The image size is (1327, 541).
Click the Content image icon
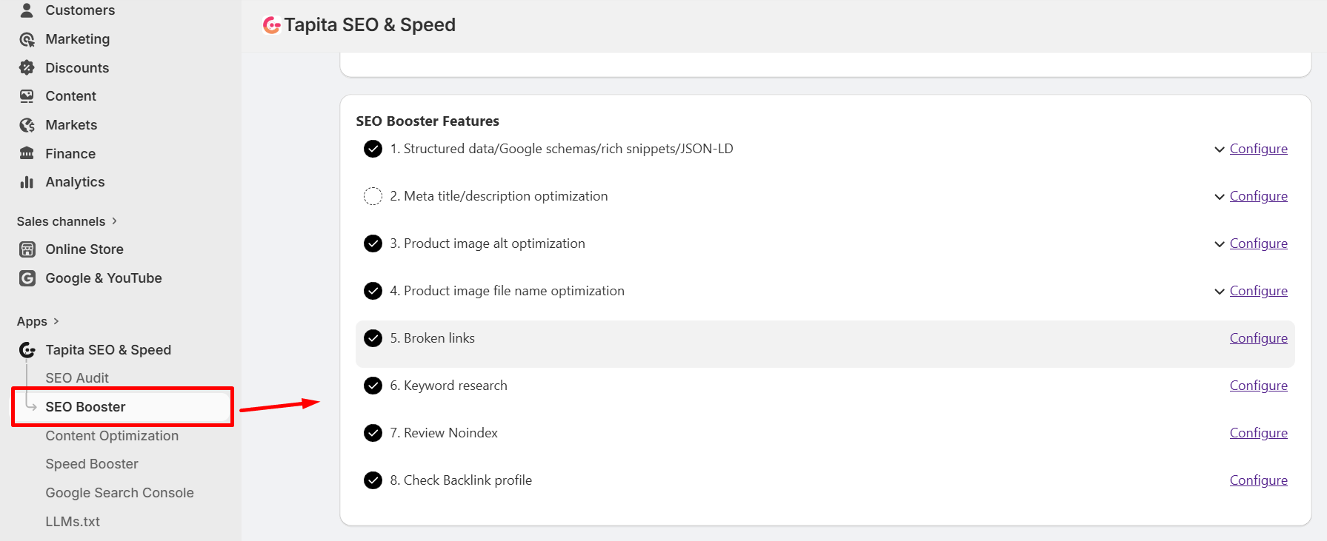tap(27, 96)
